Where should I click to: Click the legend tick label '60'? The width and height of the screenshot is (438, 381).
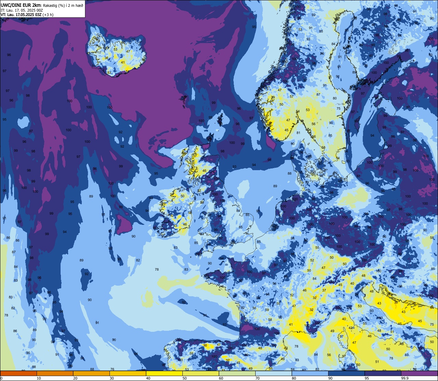(221, 378)
